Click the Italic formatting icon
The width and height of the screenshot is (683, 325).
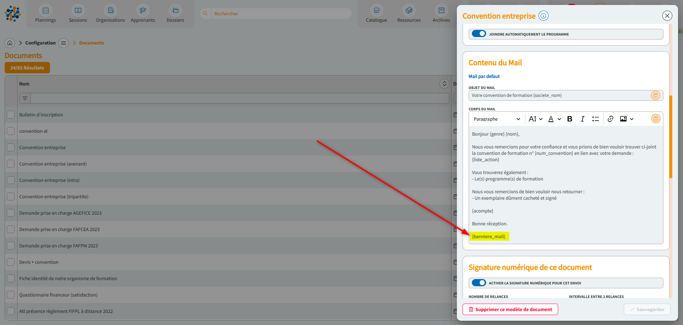point(582,119)
